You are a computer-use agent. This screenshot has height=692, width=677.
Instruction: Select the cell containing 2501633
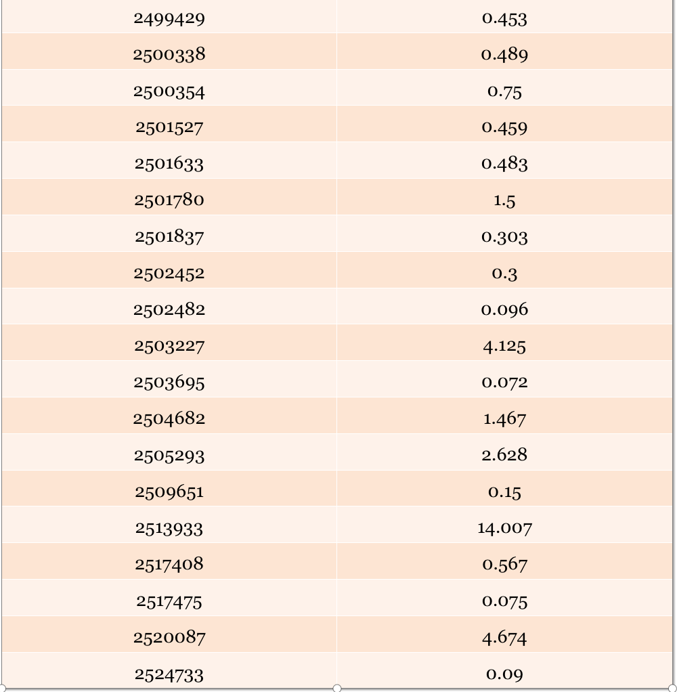click(x=169, y=160)
